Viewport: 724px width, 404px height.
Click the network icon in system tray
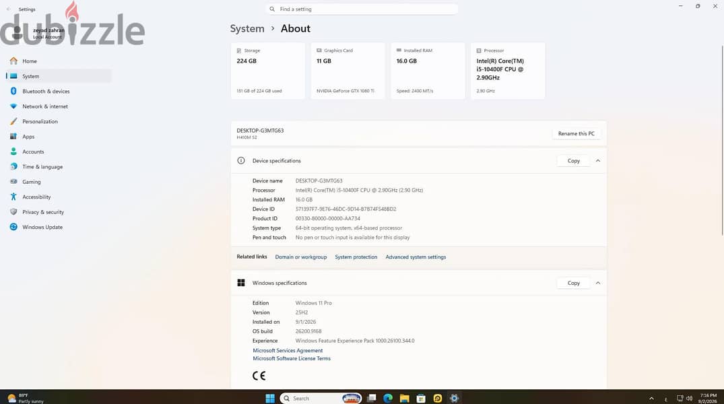pos(680,399)
